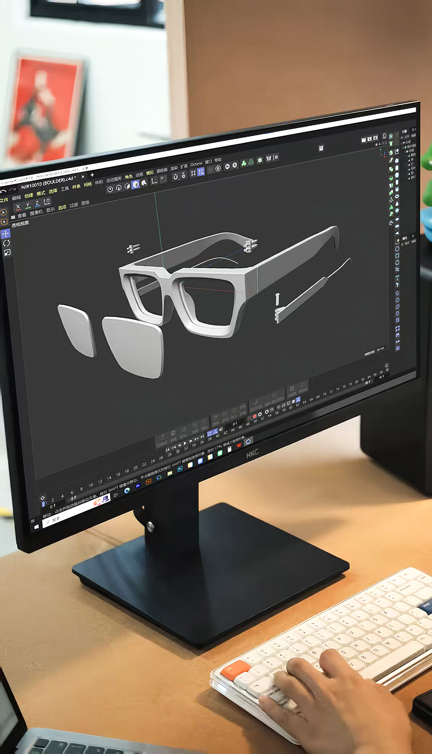
Task: Click the Windows taskbar 搜索 search box
Action: coord(76,511)
